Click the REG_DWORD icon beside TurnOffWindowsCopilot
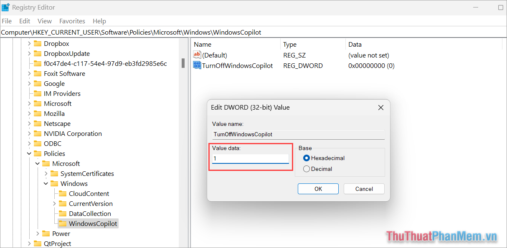This screenshot has width=507, height=248. [197, 65]
